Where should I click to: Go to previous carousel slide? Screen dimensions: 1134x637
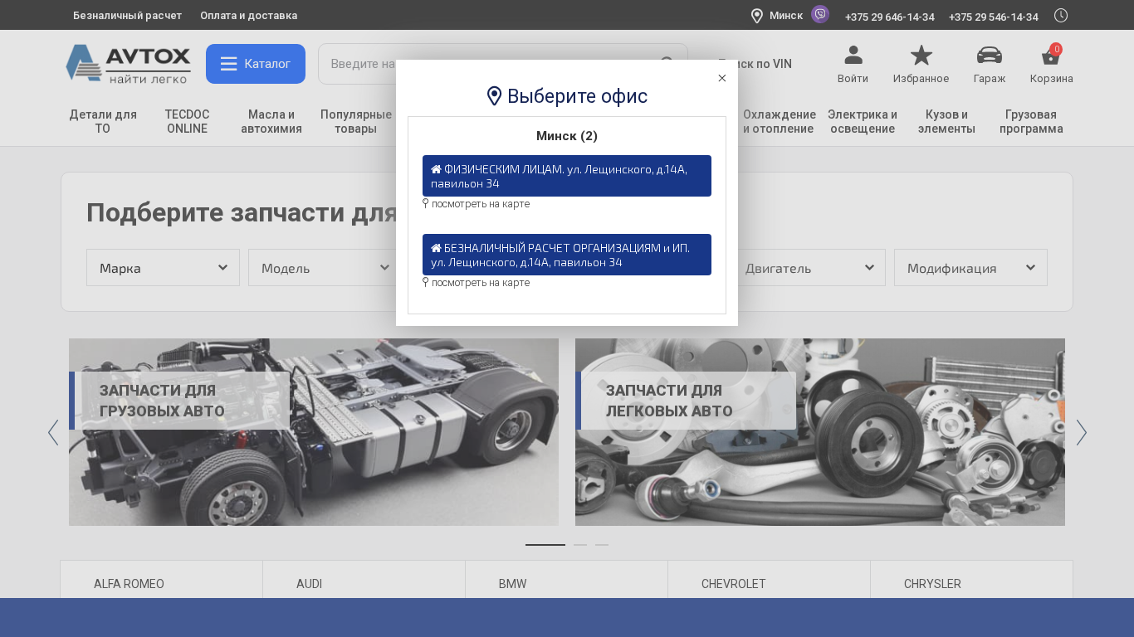click(x=53, y=432)
